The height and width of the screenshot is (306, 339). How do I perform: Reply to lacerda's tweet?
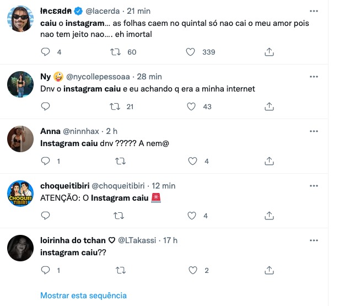tap(46, 52)
